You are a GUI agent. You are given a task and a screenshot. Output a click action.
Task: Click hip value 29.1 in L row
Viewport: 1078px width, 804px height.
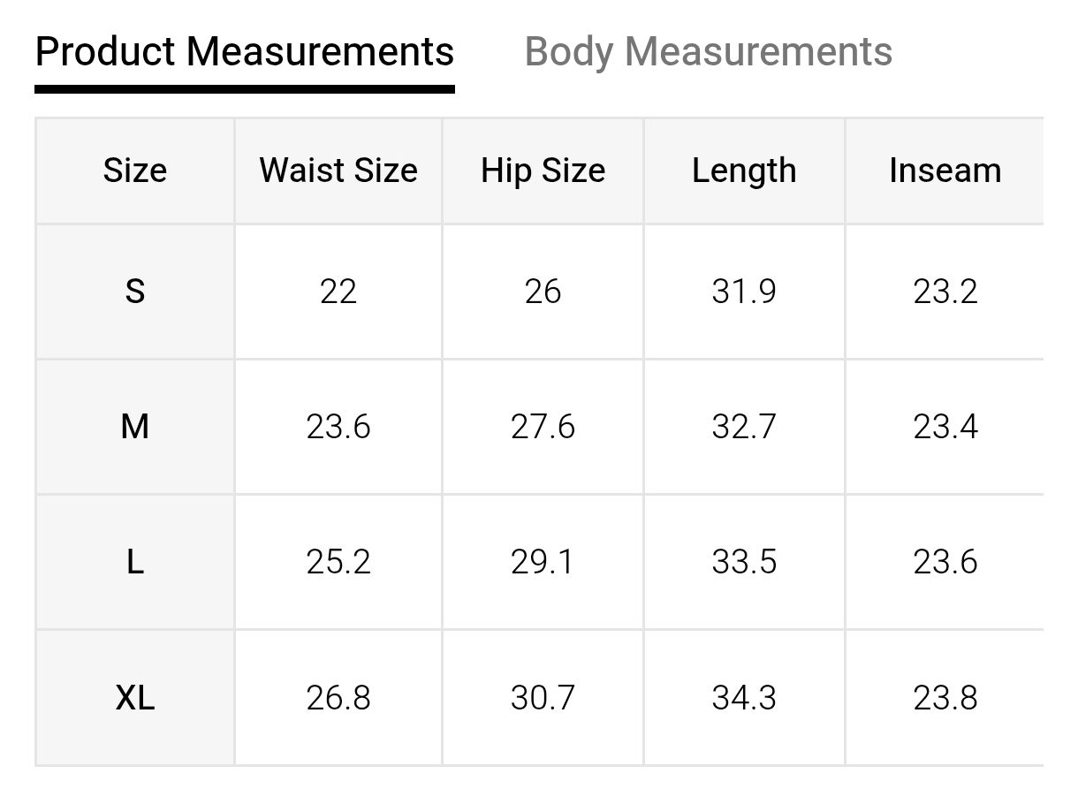[x=543, y=562]
